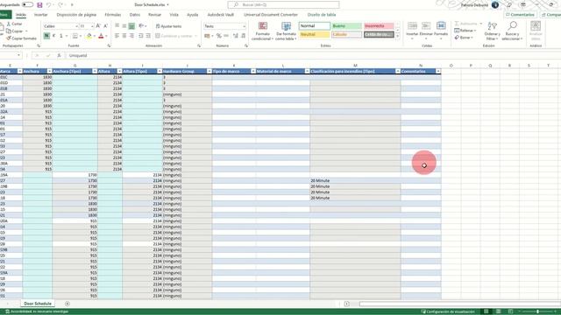561x315 pixels.
Task: Click the top align icon
Action: [117, 26]
